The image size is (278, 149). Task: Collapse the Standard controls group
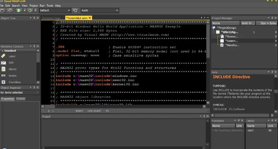click(2, 51)
